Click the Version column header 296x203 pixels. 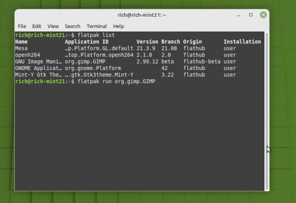147,42
